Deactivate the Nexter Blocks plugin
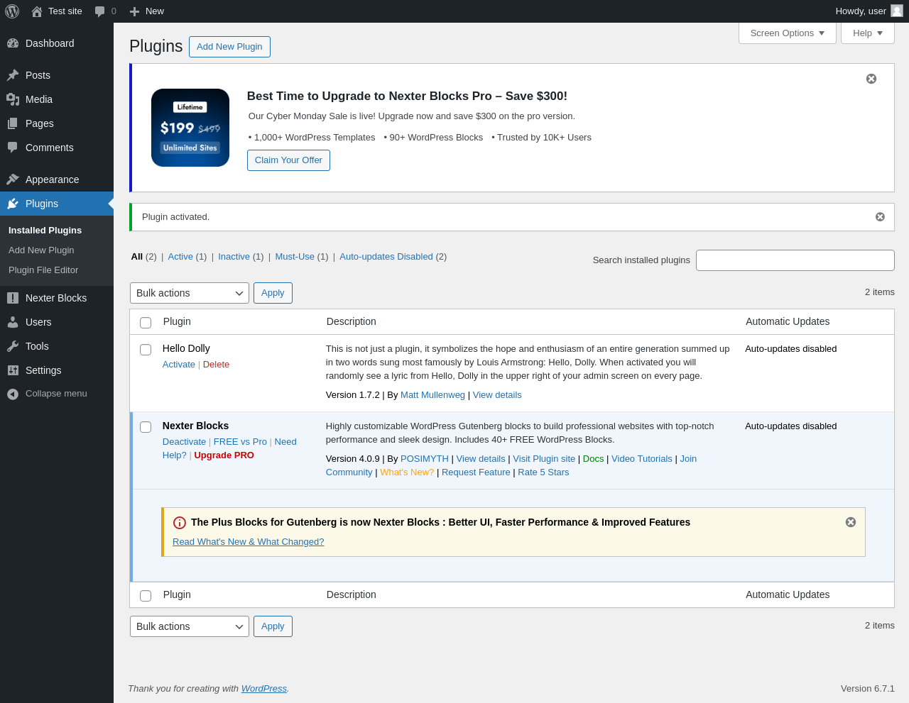Viewport: 909px width, 703px height. point(184,442)
